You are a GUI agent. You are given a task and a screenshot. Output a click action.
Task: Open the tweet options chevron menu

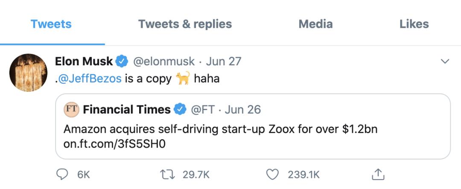(445, 62)
